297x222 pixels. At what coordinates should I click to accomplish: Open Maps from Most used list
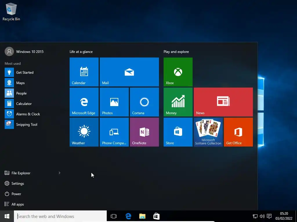pyautogui.click(x=32, y=83)
